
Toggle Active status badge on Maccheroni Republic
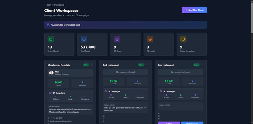pos(86,65)
